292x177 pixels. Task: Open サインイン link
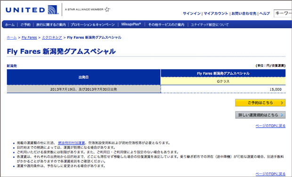(192, 13)
